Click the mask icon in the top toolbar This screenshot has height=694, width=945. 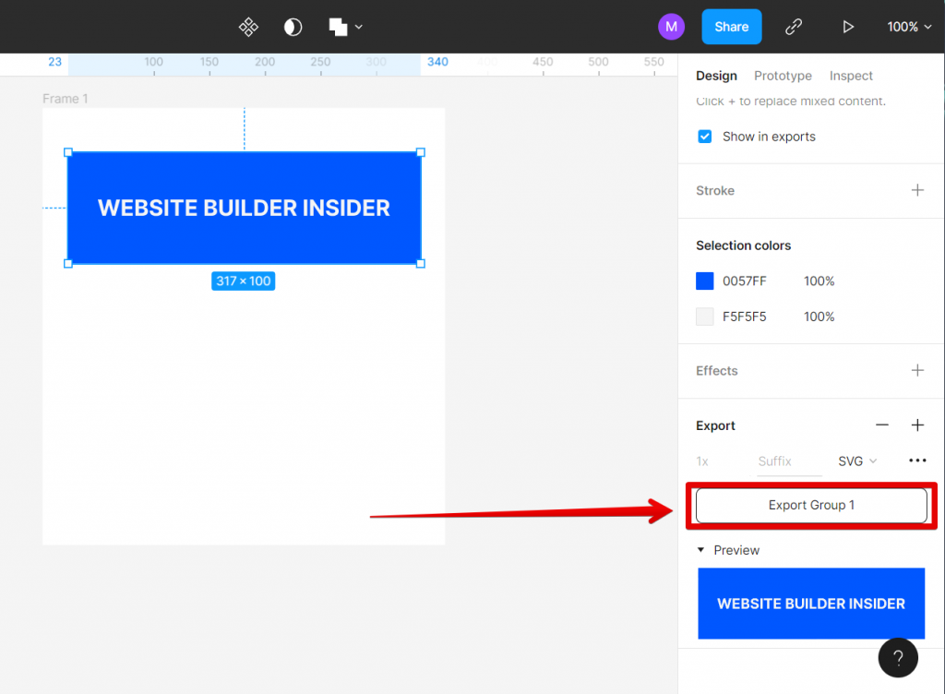[x=293, y=27]
